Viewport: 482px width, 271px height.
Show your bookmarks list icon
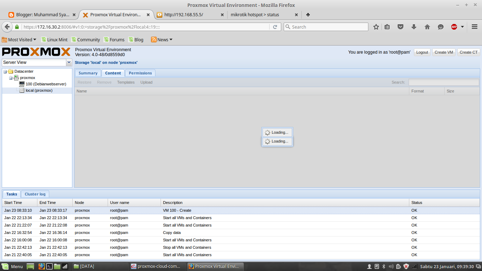click(387, 27)
